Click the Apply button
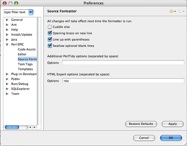The width and height of the screenshot is (187, 146). coord(173,124)
